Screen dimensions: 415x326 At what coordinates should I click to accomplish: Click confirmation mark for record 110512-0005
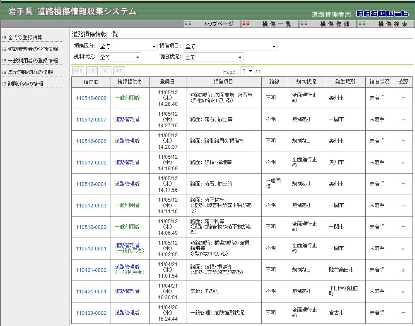(403, 162)
